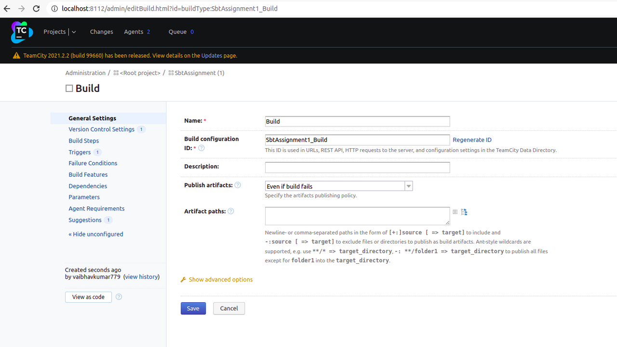Collapse unconfigured settings via Hide unconfigured
The height and width of the screenshot is (347, 617).
click(95, 234)
